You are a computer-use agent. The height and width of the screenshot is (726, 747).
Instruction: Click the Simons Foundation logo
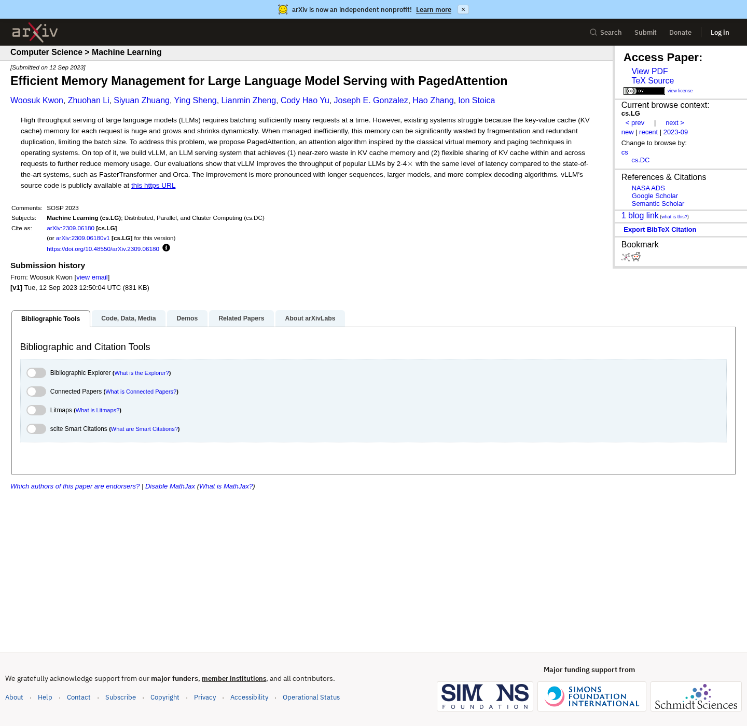(x=485, y=696)
